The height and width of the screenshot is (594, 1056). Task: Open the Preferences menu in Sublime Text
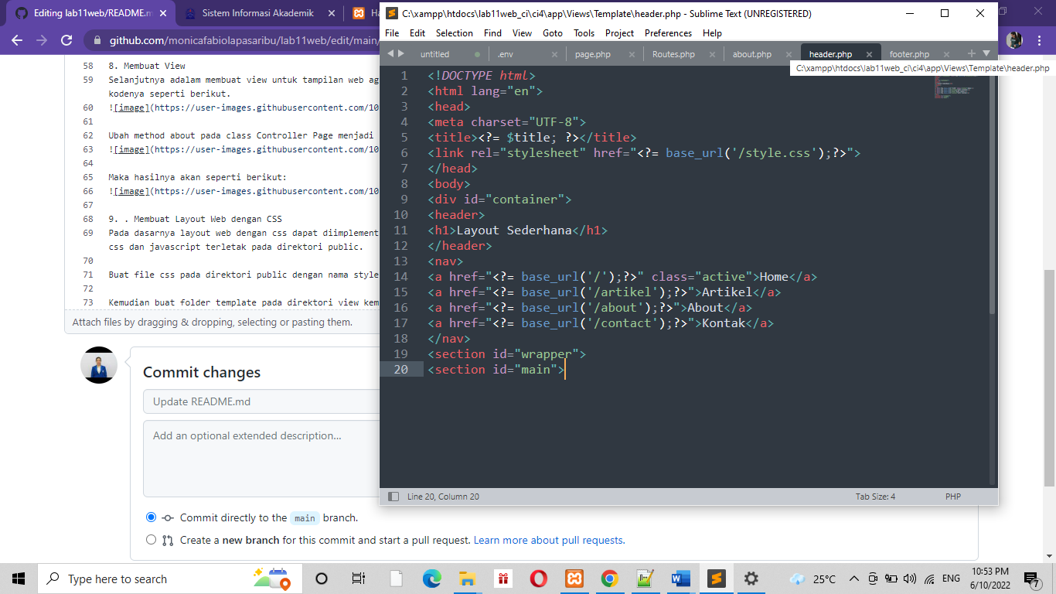[x=667, y=32]
